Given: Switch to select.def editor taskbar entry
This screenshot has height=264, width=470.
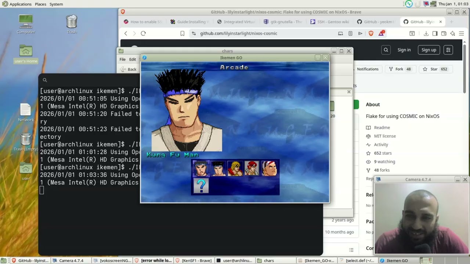Looking at the screenshot, I should (357, 260).
